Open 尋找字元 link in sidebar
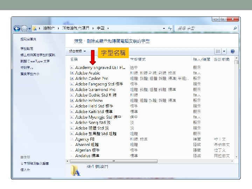This screenshot has width=252, height=189. [x=27, y=68]
